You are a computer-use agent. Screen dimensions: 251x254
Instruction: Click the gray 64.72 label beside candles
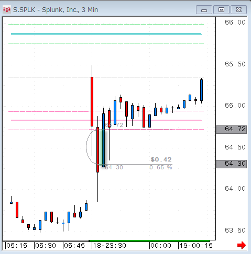pyautogui.click(x=114, y=125)
